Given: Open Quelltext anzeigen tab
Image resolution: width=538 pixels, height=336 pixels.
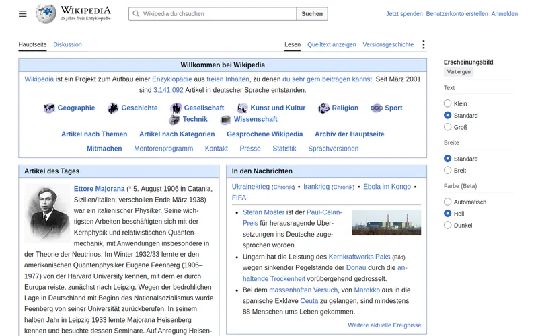Looking at the screenshot, I should coord(332,44).
